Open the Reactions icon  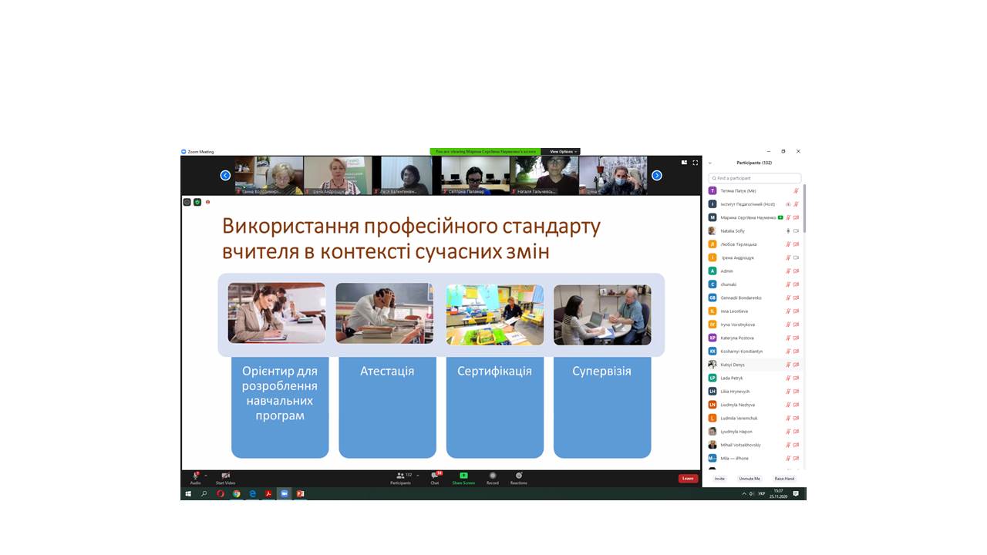coord(519,476)
